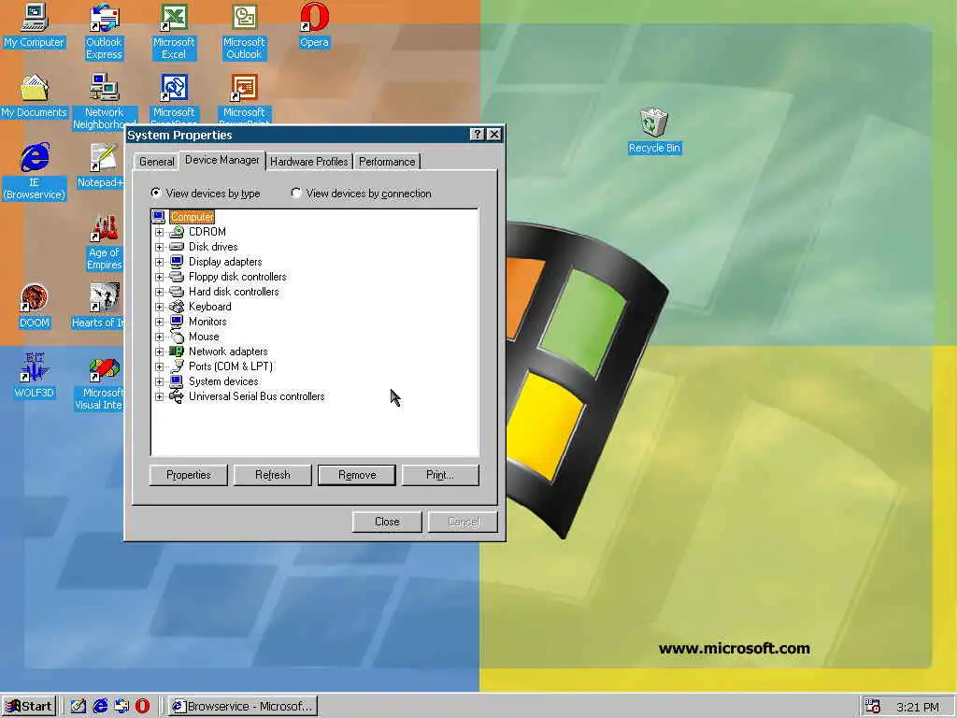Switch to the Hardware Profiles tab
The image size is (957, 718).
[x=308, y=162]
